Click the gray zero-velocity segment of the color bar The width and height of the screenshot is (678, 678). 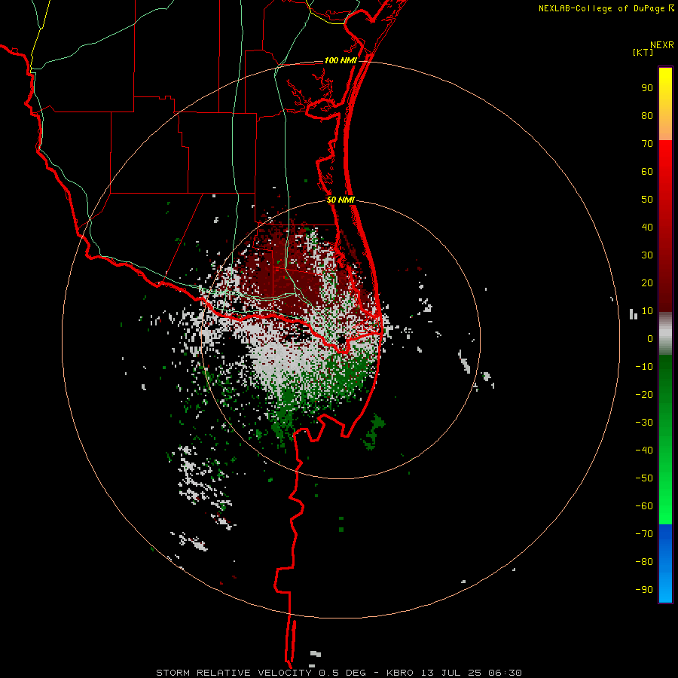pyautogui.click(x=665, y=334)
